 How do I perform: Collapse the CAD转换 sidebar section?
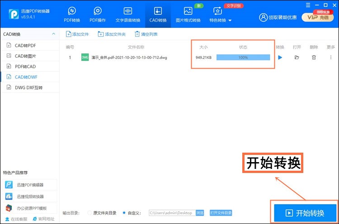(x=54, y=34)
